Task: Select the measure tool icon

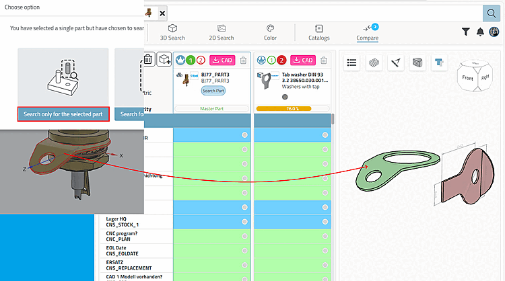Action: pos(395,63)
